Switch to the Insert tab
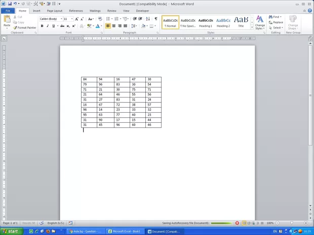The width and height of the screenshot is (314, 235). [x=36, y=11]
